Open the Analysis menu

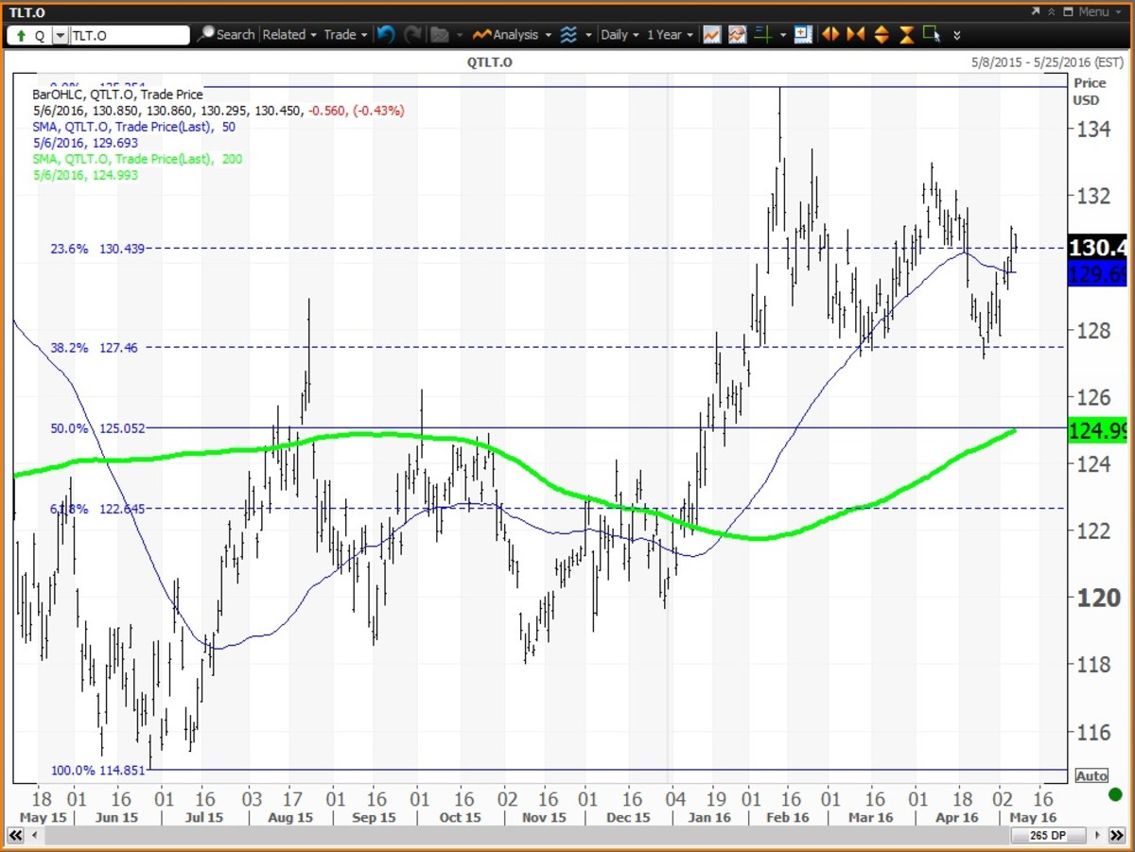tap(512, 35)
